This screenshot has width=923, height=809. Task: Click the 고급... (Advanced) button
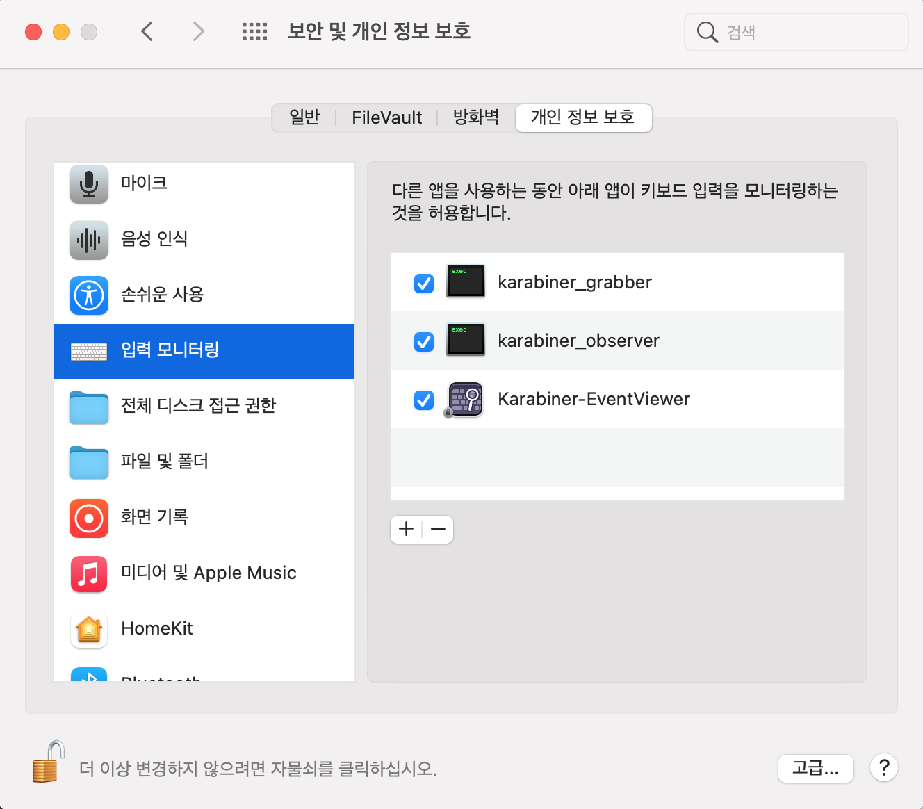pyautogui.click(x=815, y=769)
